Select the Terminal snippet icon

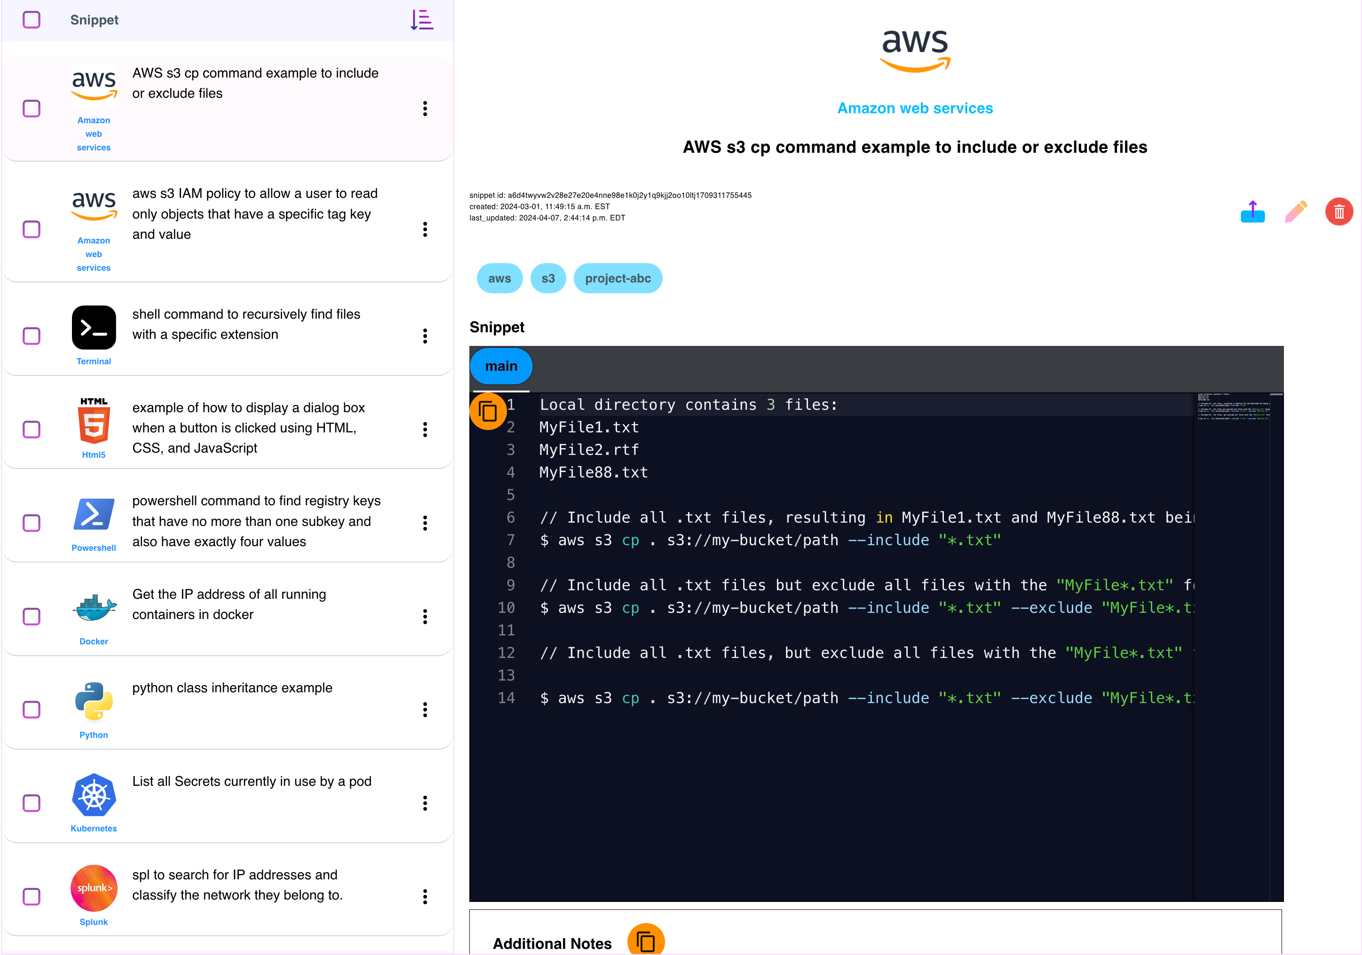tap(93, 327)
